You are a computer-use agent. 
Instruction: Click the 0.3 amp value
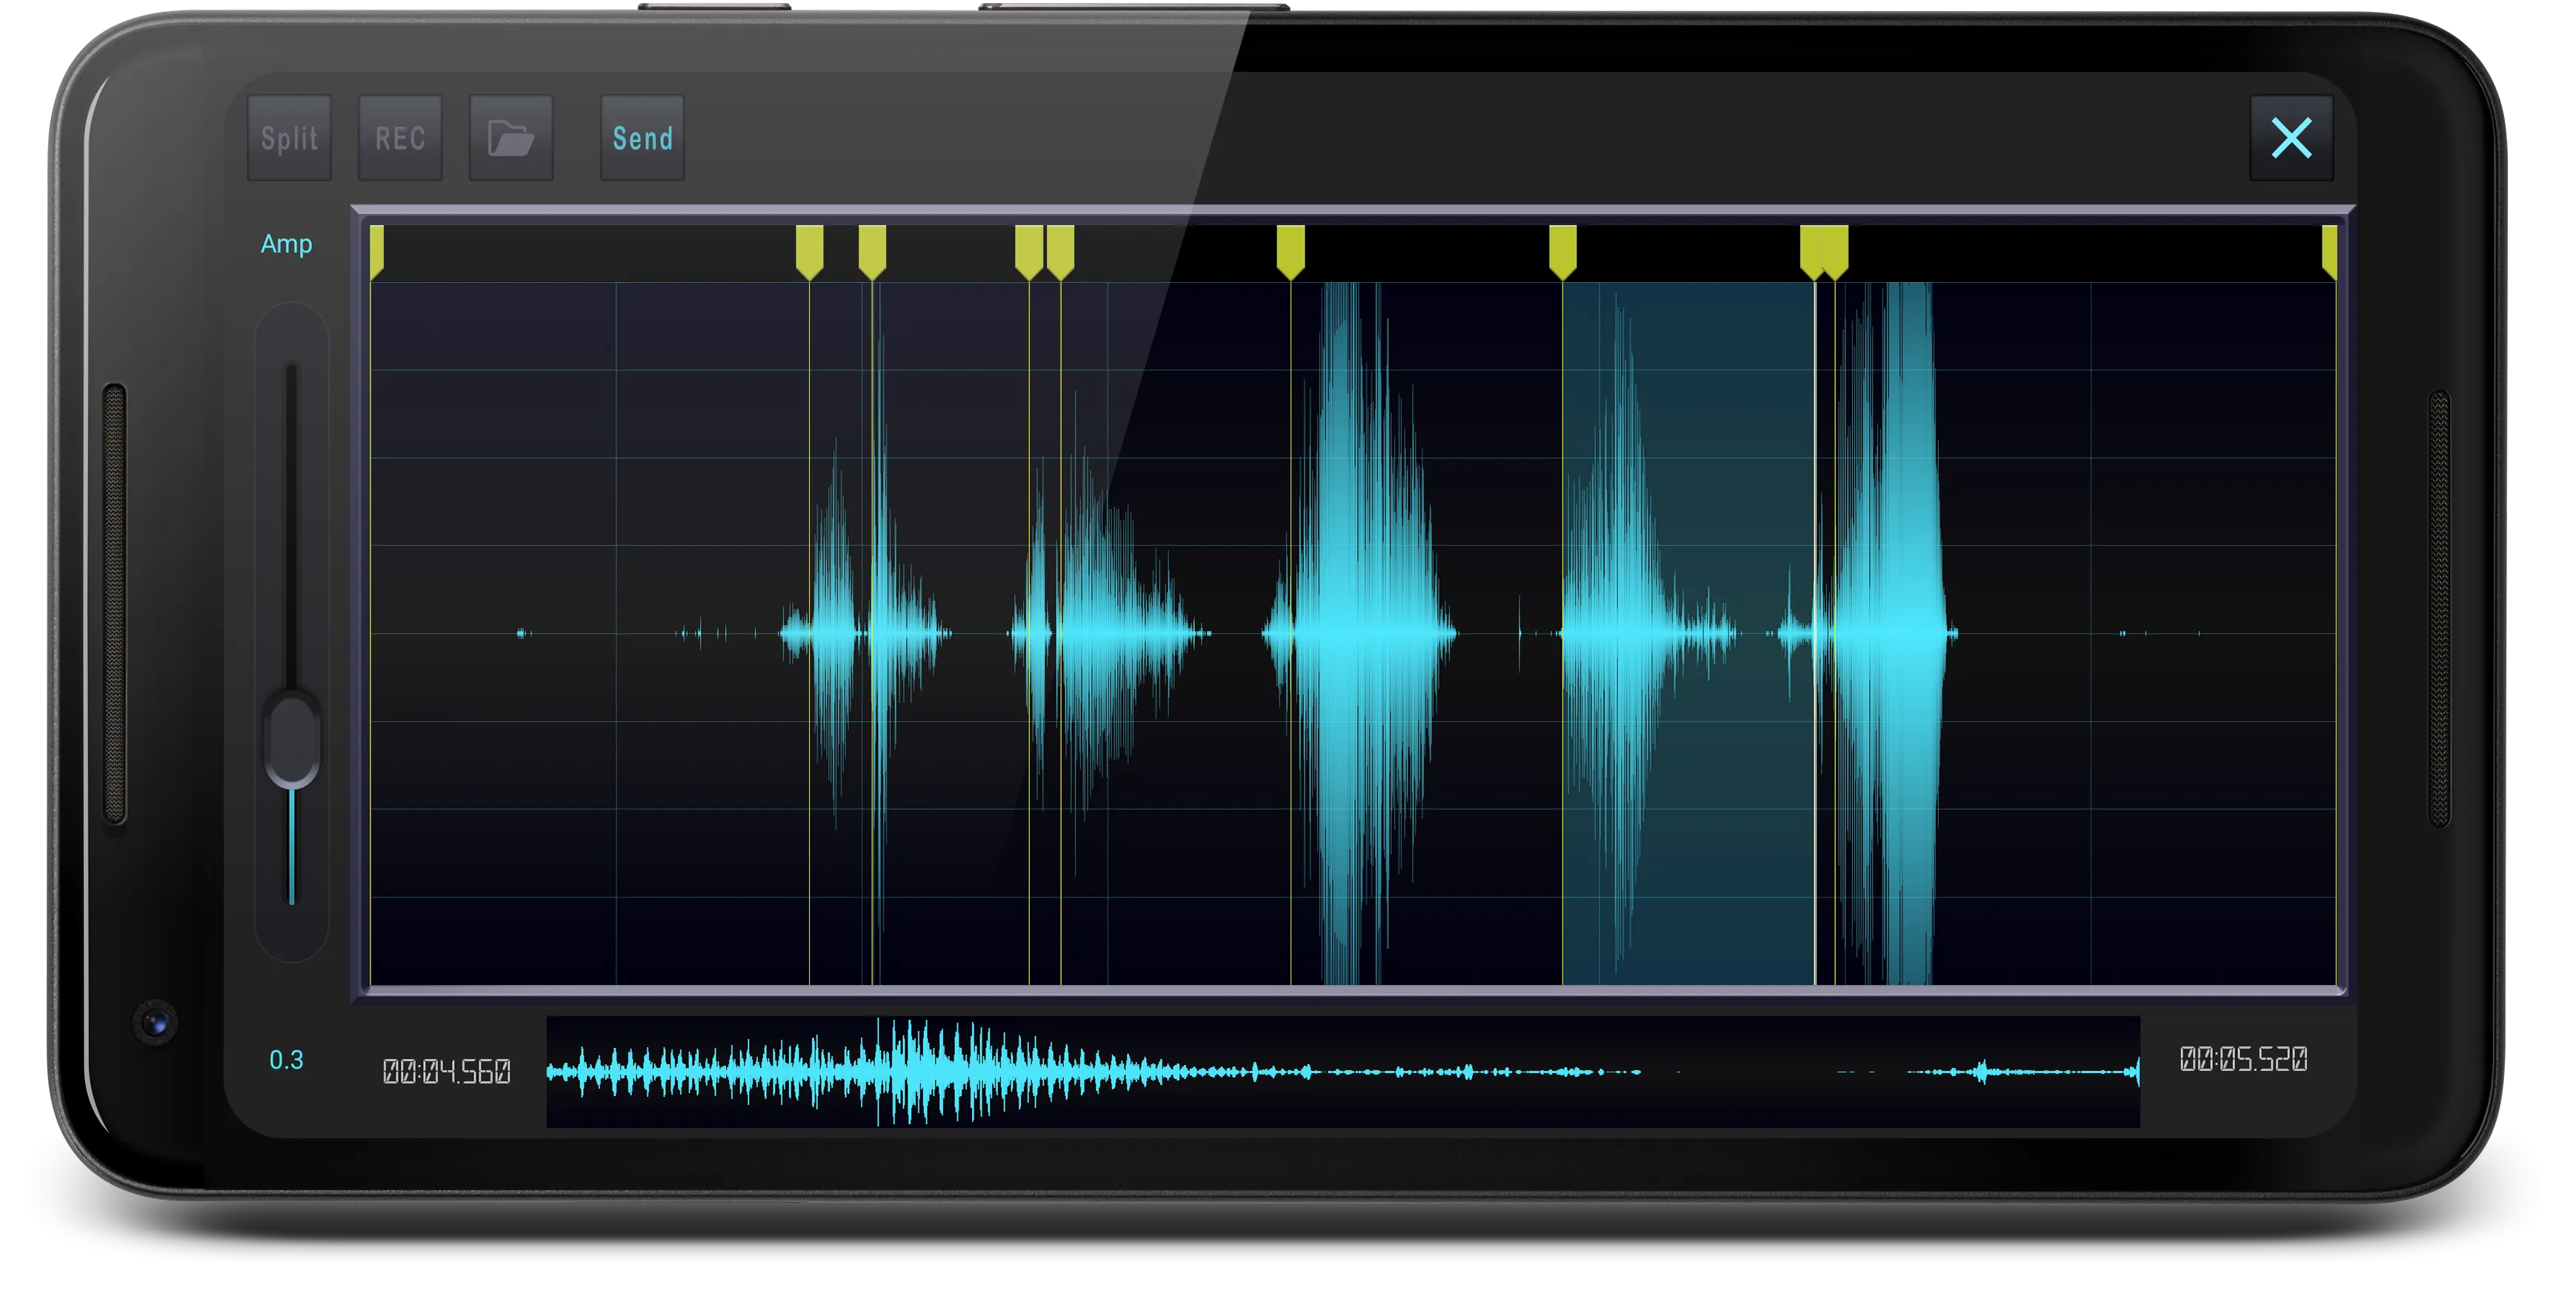[x=286, y=1060]
